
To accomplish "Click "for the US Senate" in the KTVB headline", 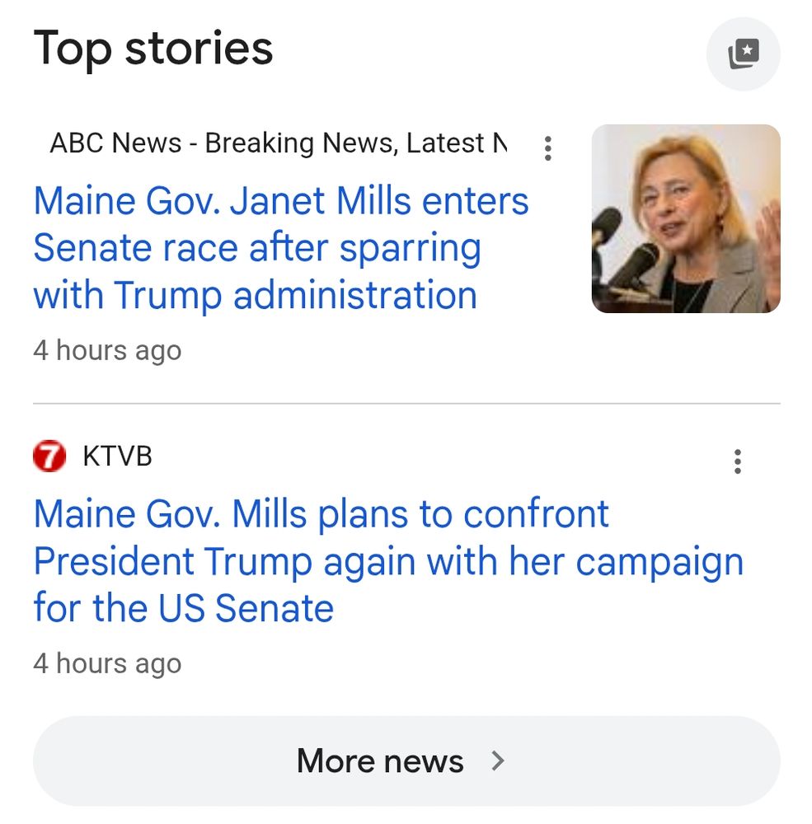I will pos(183,608).
